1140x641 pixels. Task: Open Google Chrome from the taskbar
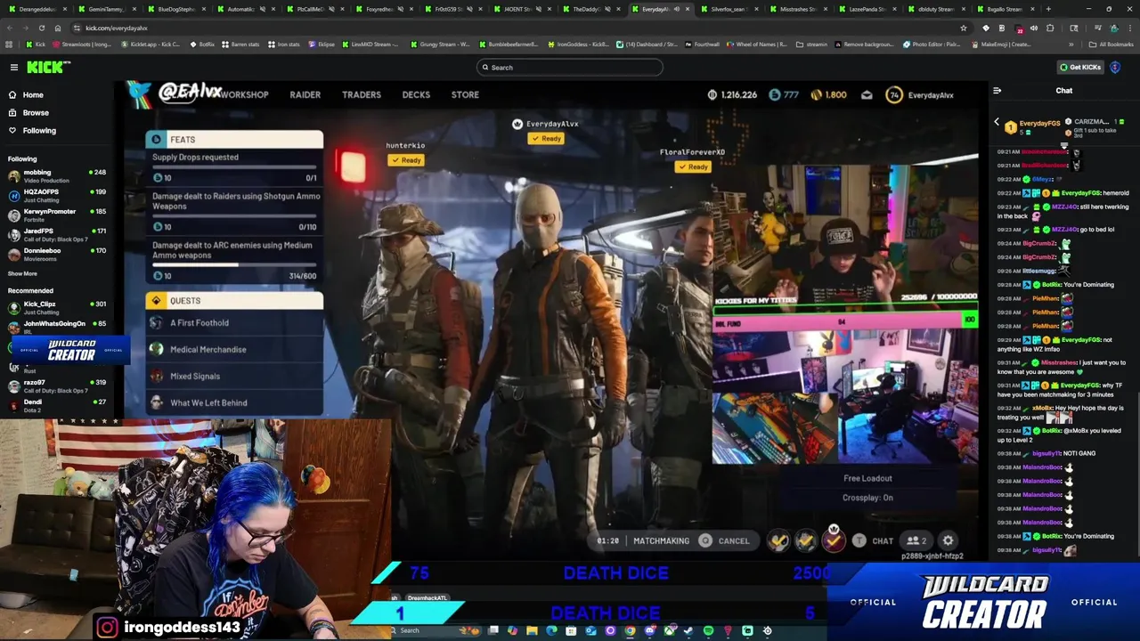point(630,630)
